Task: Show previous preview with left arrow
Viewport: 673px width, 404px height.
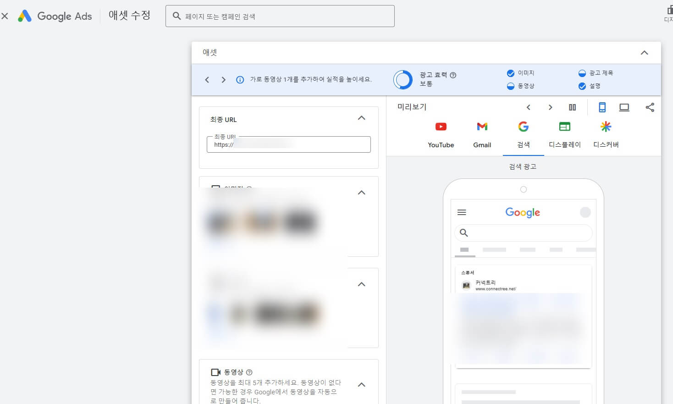Action: pos(528,107)
